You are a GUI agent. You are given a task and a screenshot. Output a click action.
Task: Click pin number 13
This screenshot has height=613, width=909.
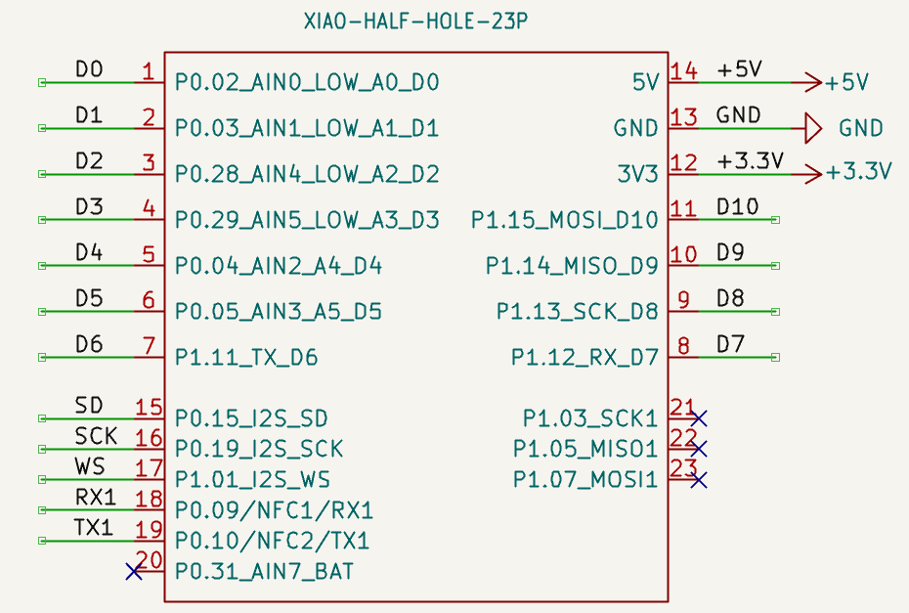point(684,116)
